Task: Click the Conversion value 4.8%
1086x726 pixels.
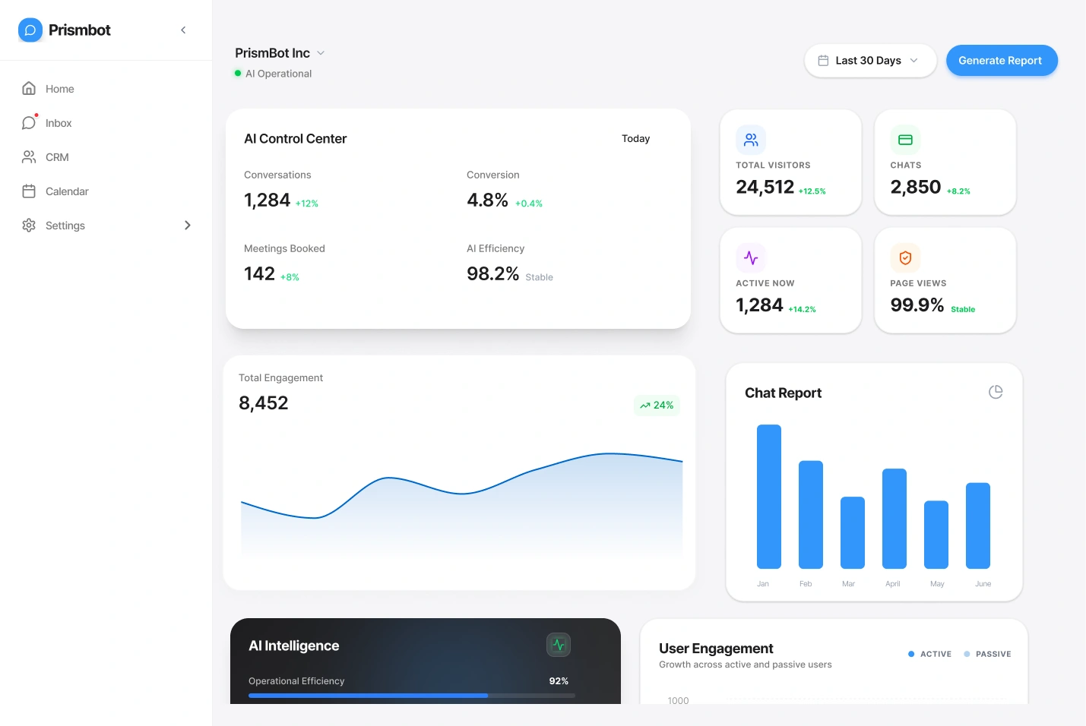Action: [487, 200]
